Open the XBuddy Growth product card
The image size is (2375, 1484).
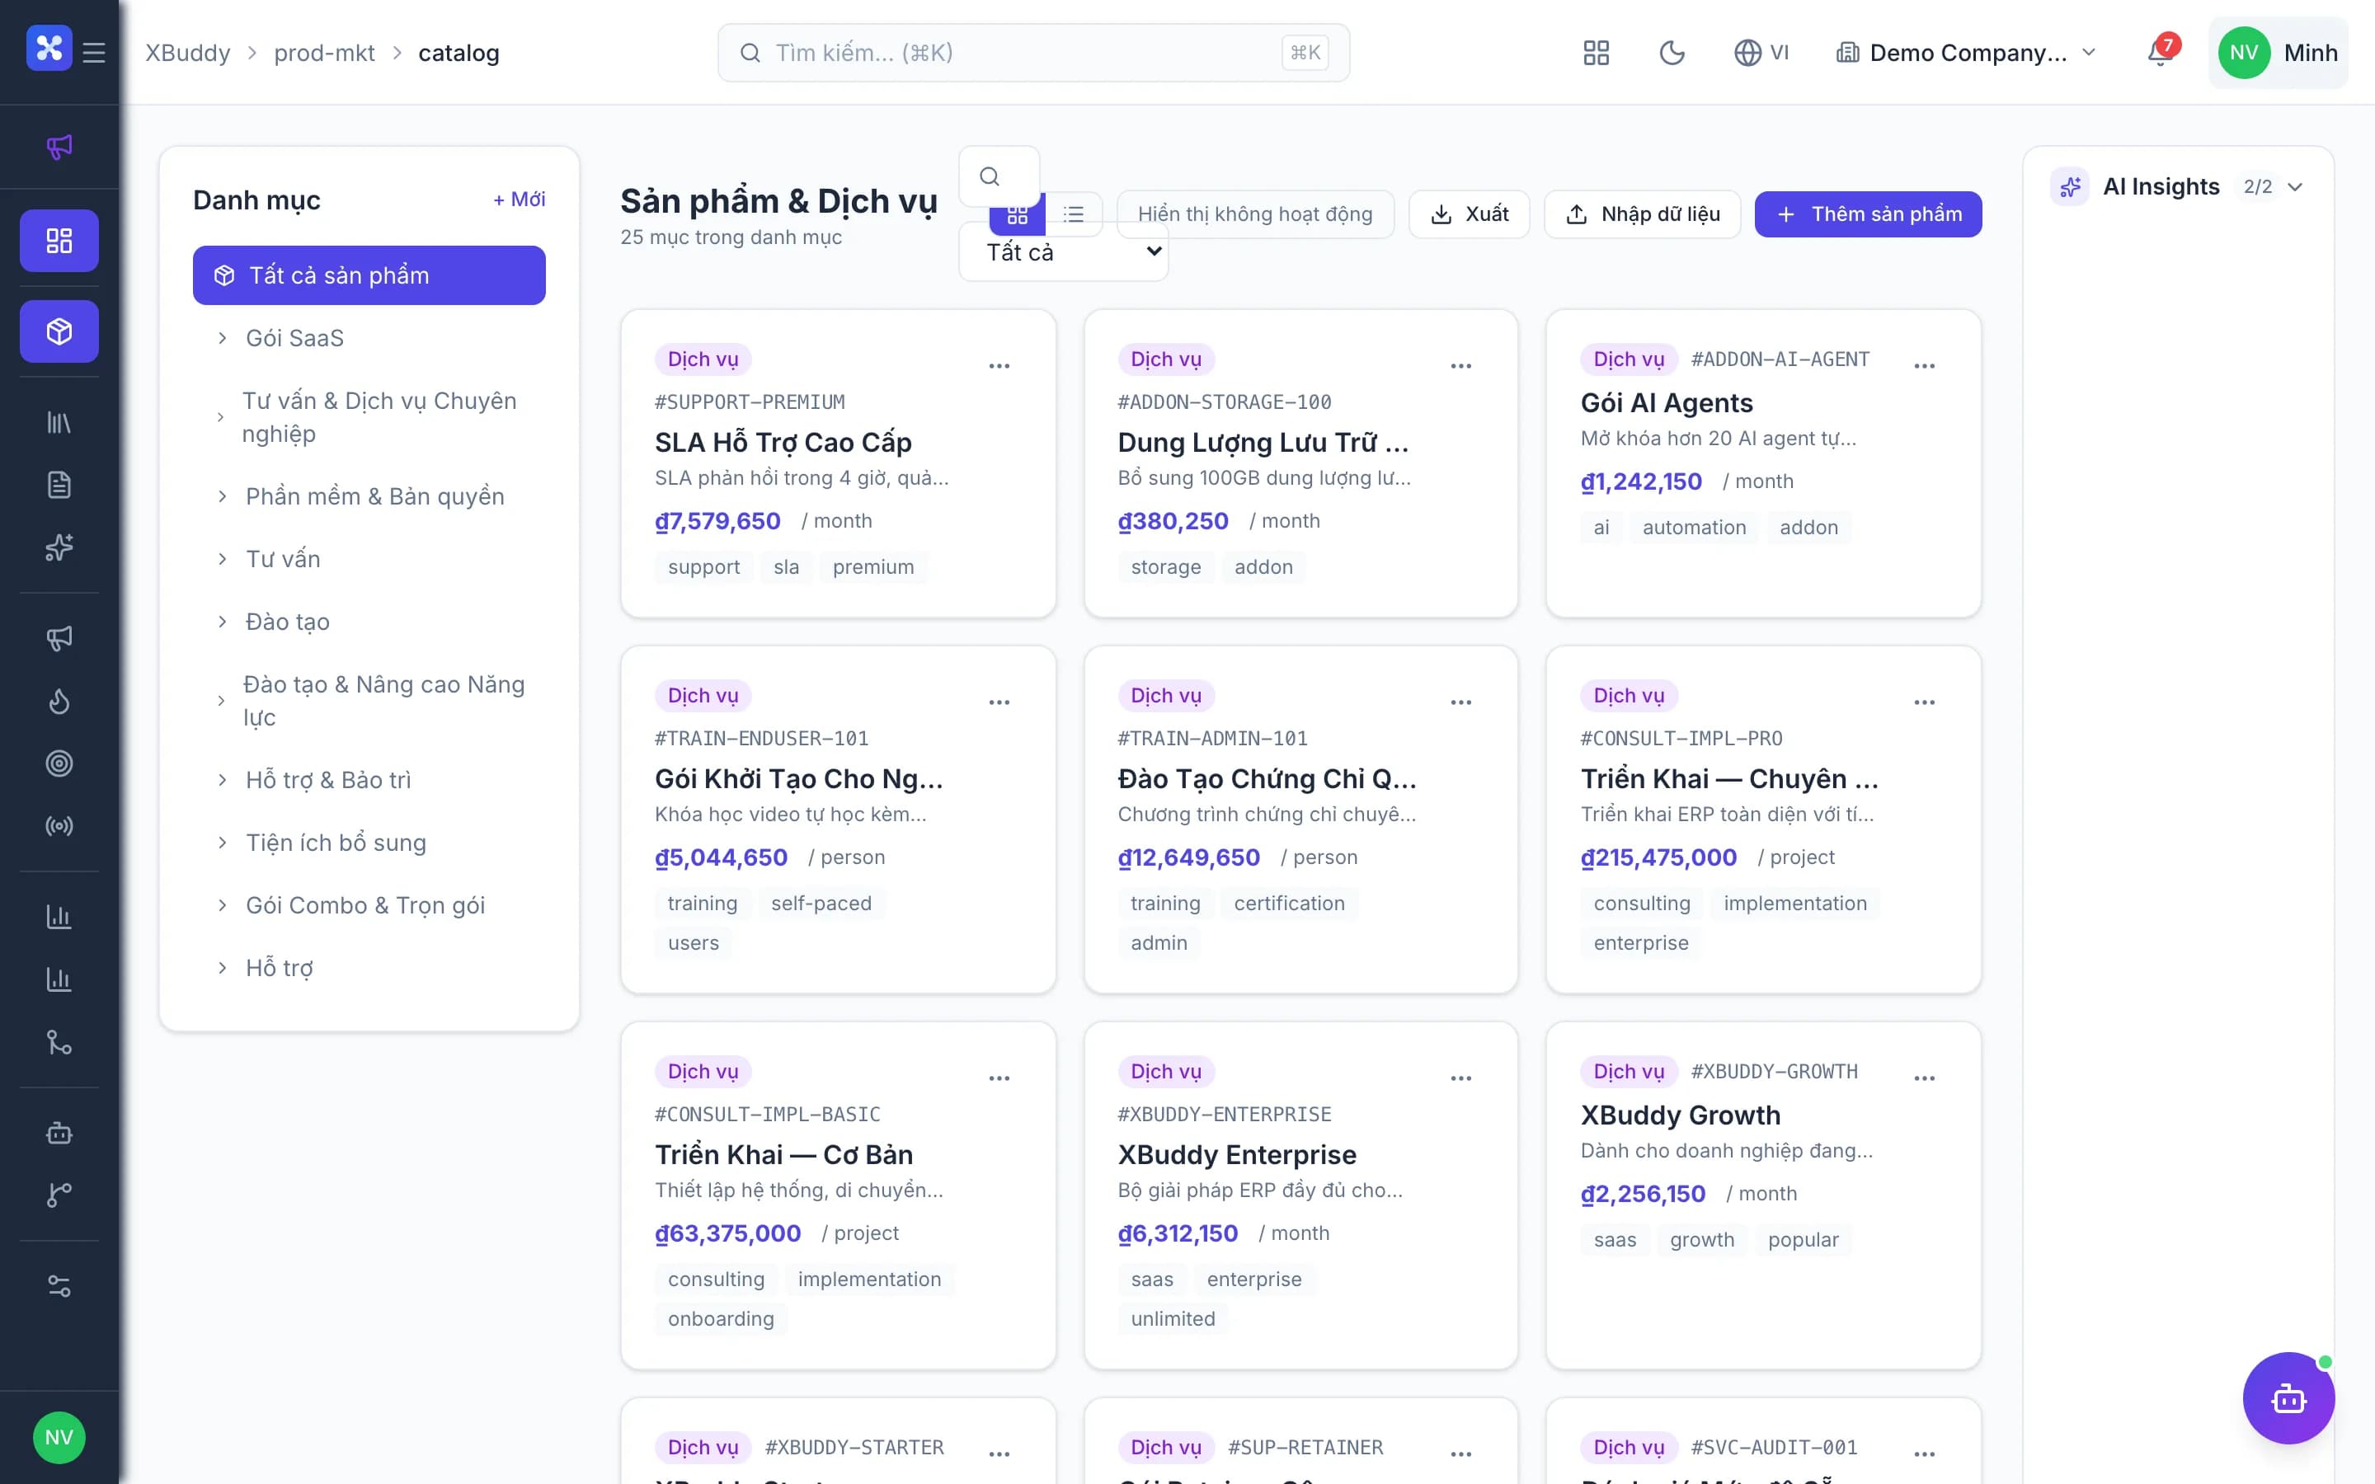pos(1764,1195)
